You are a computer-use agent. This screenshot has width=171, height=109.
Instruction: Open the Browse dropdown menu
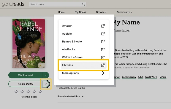click(101, 12)
